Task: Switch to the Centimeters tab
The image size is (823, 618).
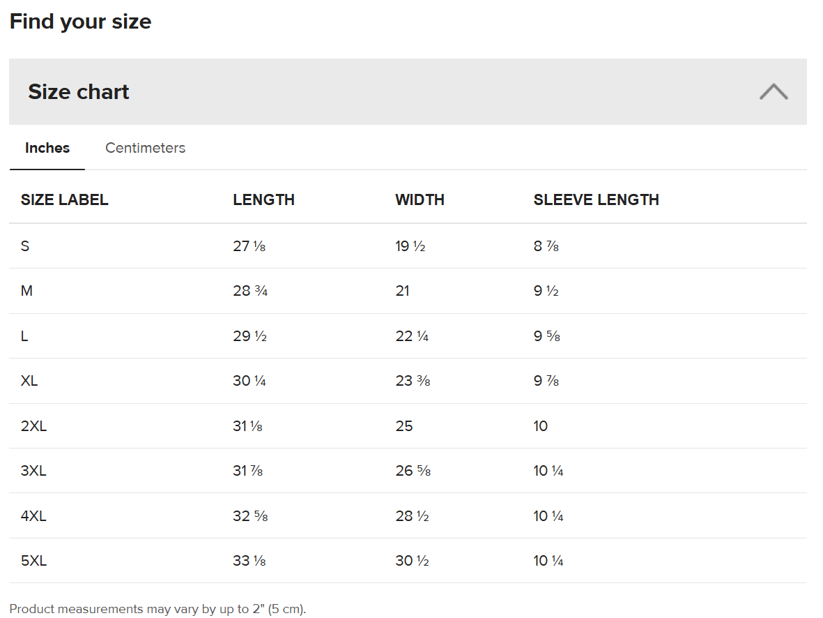Action: pos(146,148)
